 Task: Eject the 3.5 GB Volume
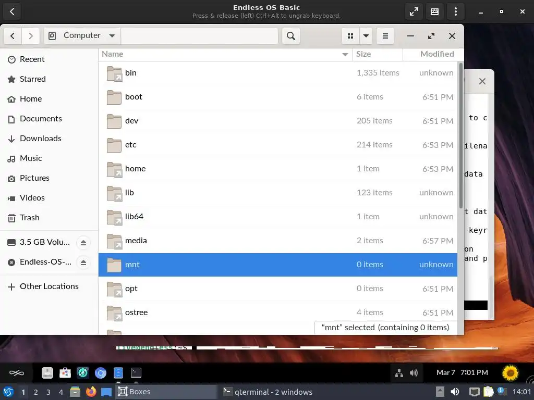83,243
